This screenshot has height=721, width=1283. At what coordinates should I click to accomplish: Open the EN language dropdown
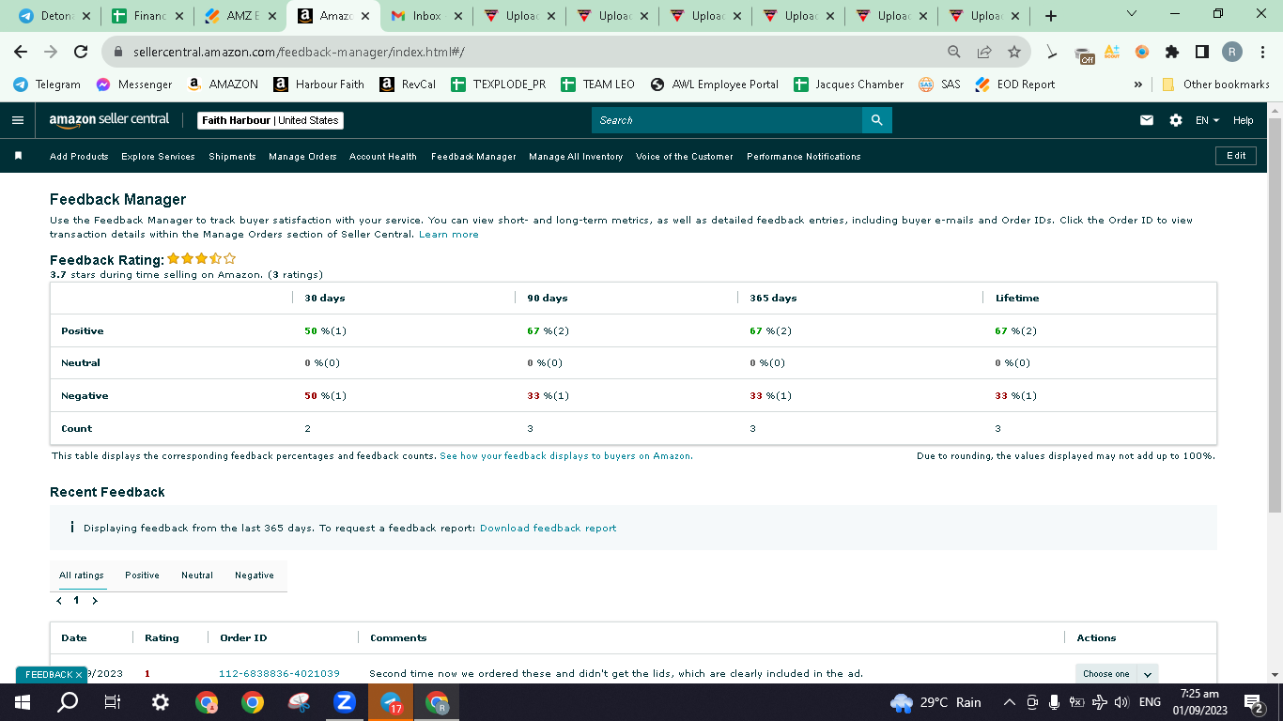pos(1207,120)
